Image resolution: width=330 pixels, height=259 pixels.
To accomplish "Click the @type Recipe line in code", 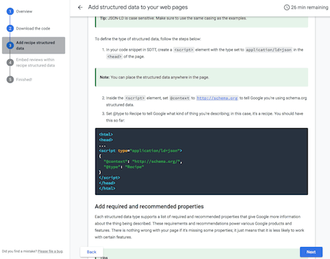I will pos(123,167).
